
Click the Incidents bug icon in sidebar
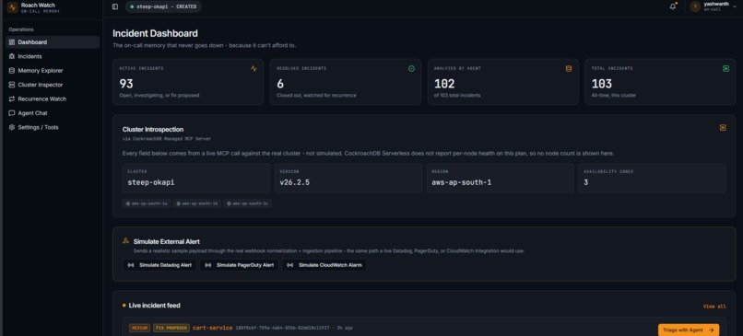pos(12,56)
